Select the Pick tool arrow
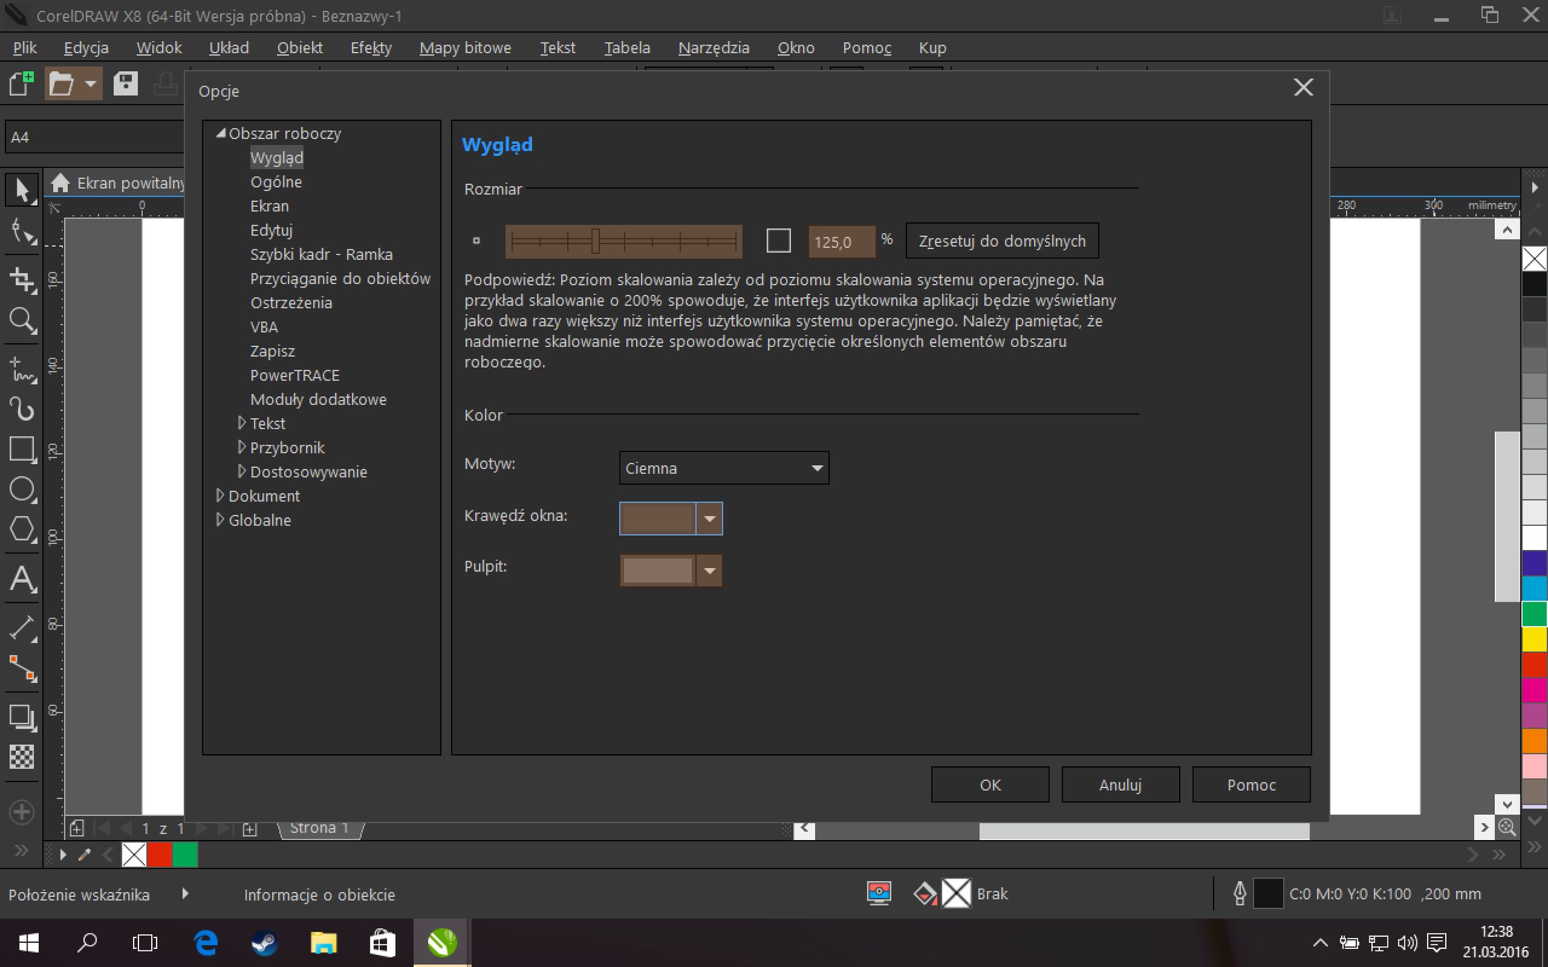This screenshot has width=1548, height=967. click(21, 190)
